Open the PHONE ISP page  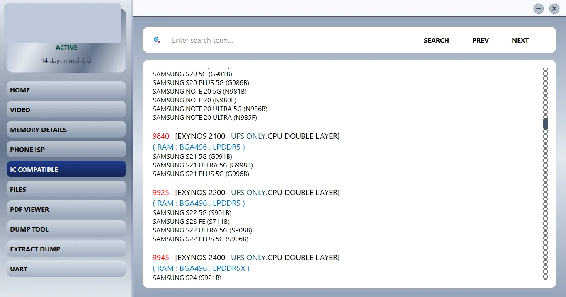tap(66, 150)
